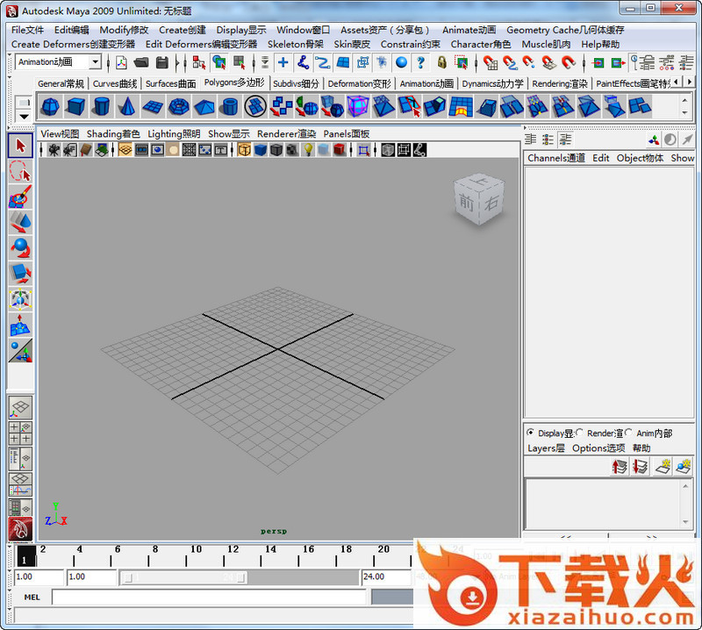Click the MEL command language button
This screenshot has height=630, width=702.
[32, 597]
